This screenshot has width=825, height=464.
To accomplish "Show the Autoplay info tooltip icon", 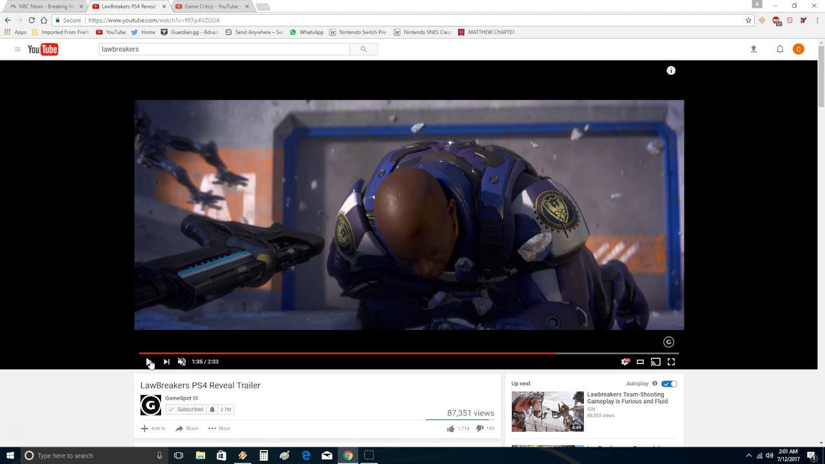I will point(655,383).
